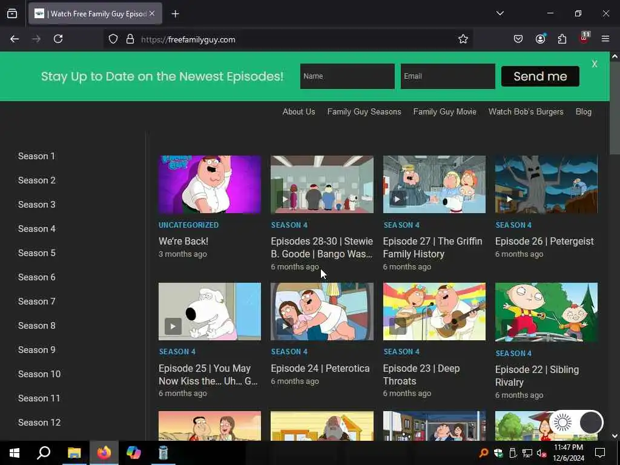
Task: Open the Windows Start menu
Action: tap(15, 453)
